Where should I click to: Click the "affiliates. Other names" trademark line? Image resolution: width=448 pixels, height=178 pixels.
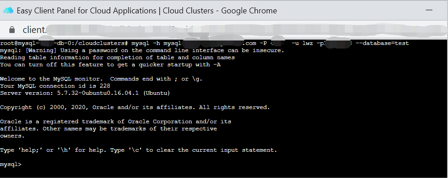[108, 129]
